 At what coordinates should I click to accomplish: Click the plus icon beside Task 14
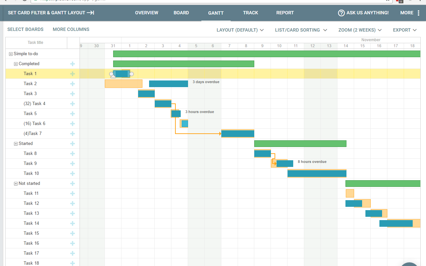coord(73,223)
